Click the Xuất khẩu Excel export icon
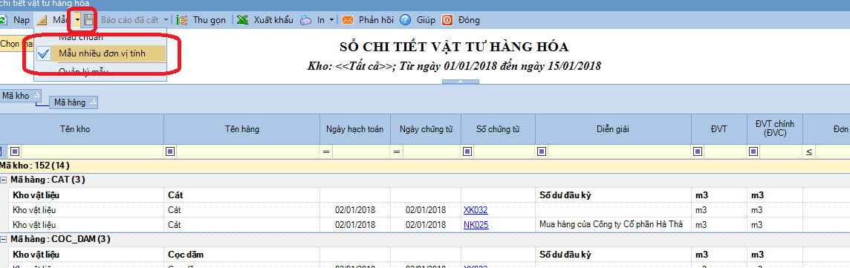850x268 pixels. 243,21
